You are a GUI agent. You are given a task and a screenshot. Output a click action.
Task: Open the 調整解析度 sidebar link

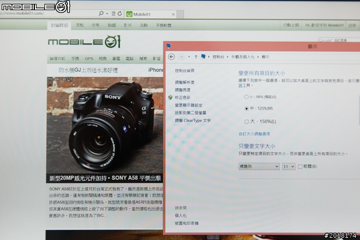(x=184, y=82)
